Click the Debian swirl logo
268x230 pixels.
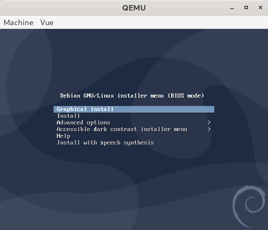(249, 206)
